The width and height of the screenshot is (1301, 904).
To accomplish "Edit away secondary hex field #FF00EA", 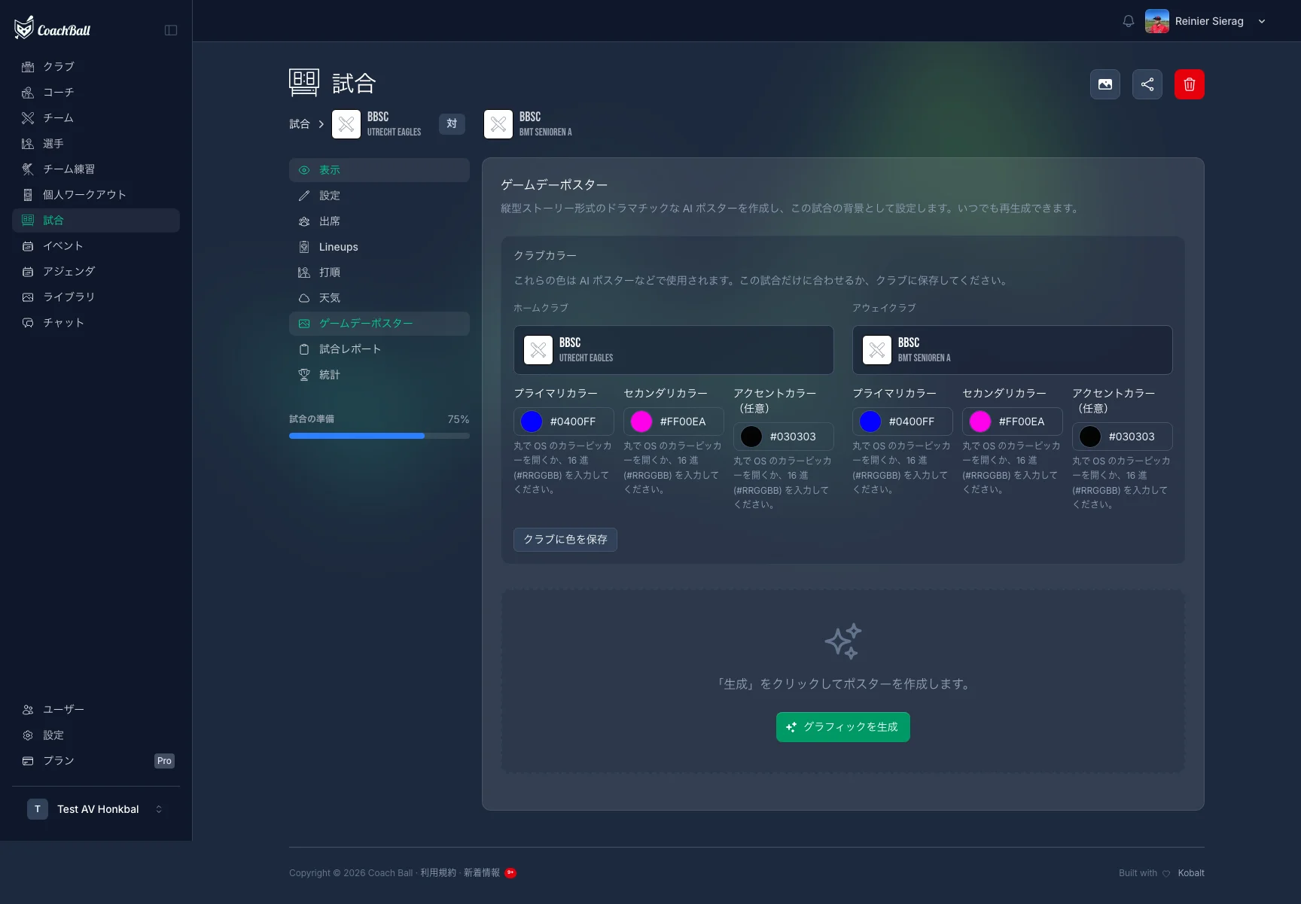I will pyautogui.click(x=1026, y=422).
